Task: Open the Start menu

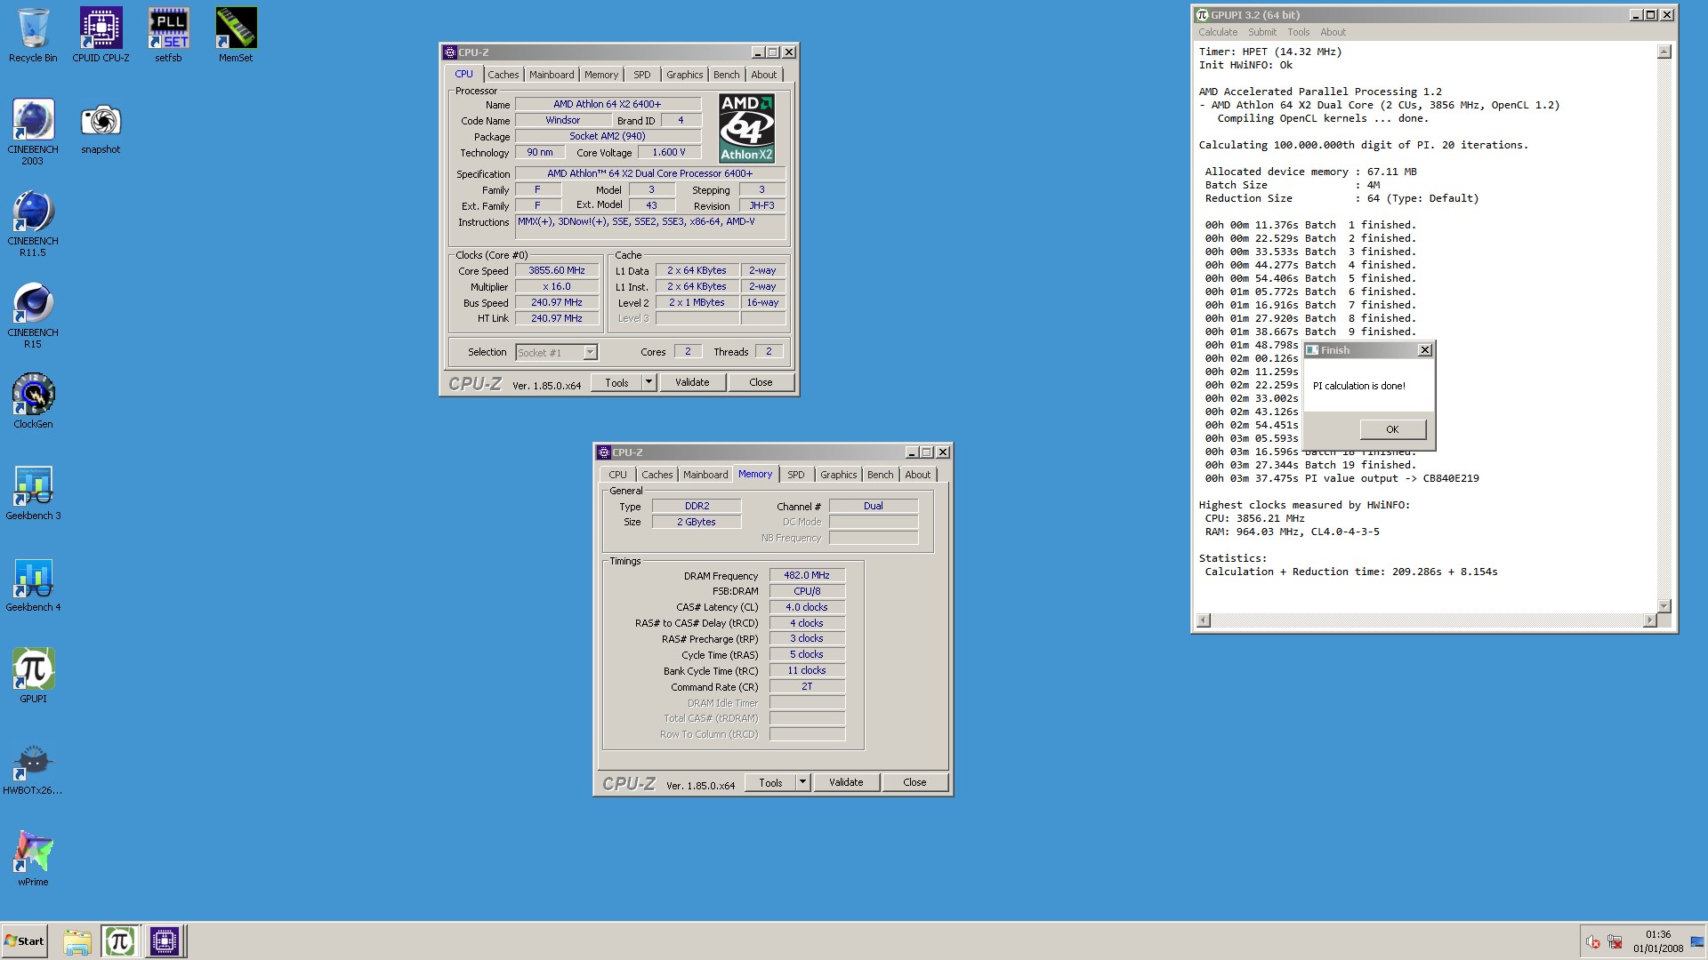Action: click(25, 940)
